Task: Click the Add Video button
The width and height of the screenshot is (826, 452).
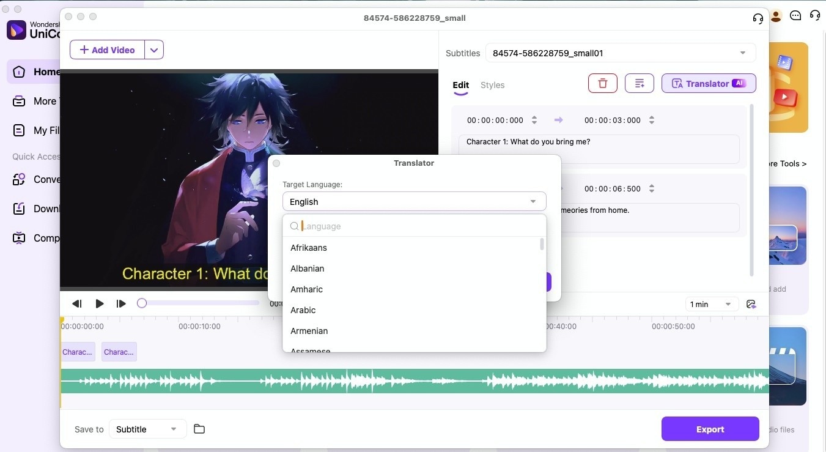Action: pyautogui.click(x=108, y=50)
